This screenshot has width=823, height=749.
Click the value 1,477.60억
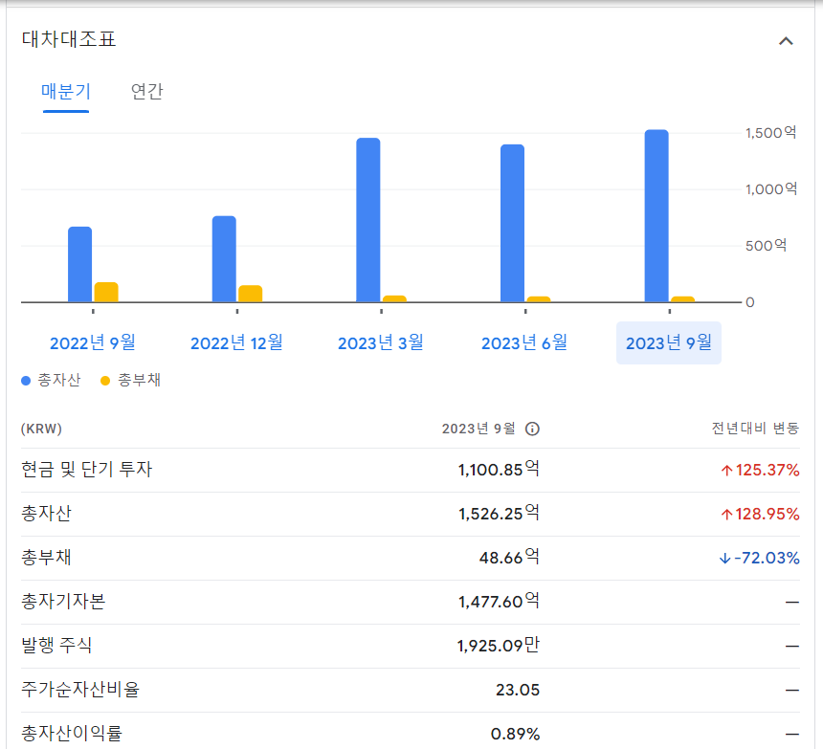pos(499,602)
